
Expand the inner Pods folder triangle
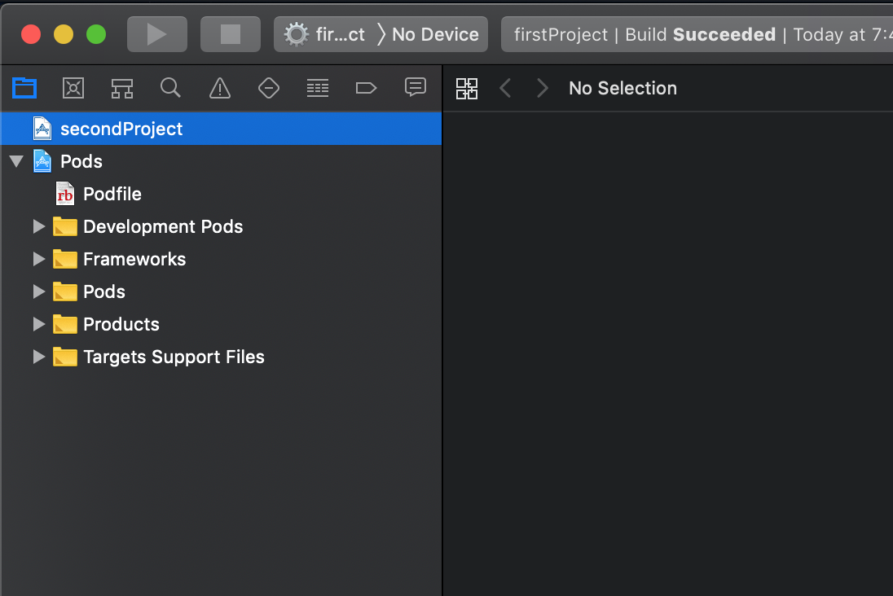[39, 291]
